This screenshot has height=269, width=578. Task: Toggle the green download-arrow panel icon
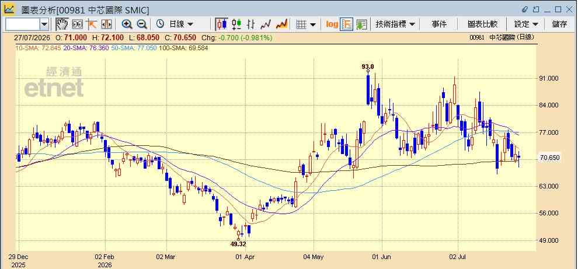pyautogui.click(x=361, y=25)
